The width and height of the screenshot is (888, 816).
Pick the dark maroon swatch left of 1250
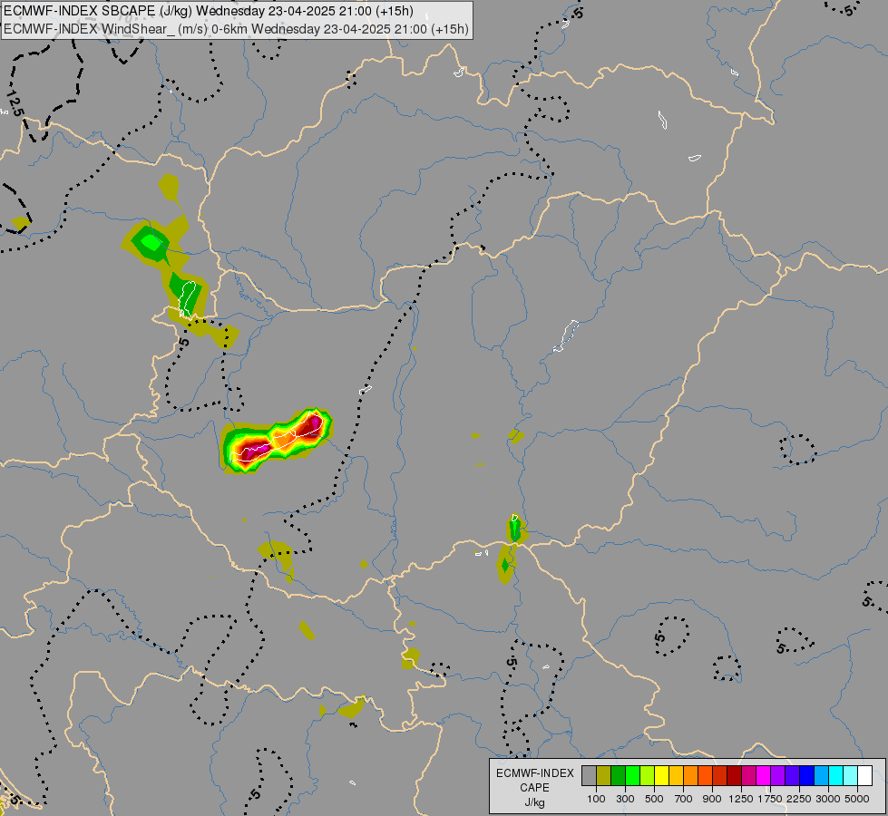click(734, 776)
